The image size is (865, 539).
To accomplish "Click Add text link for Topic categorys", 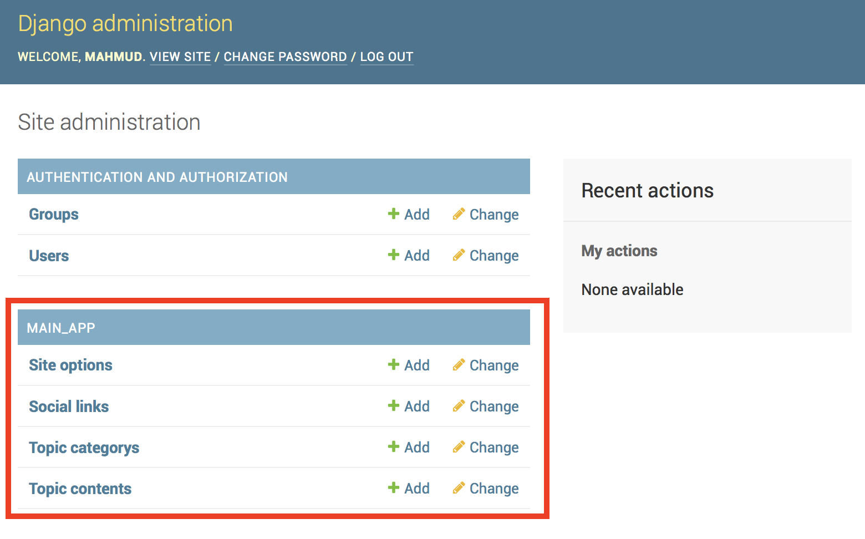I will 417,448.
